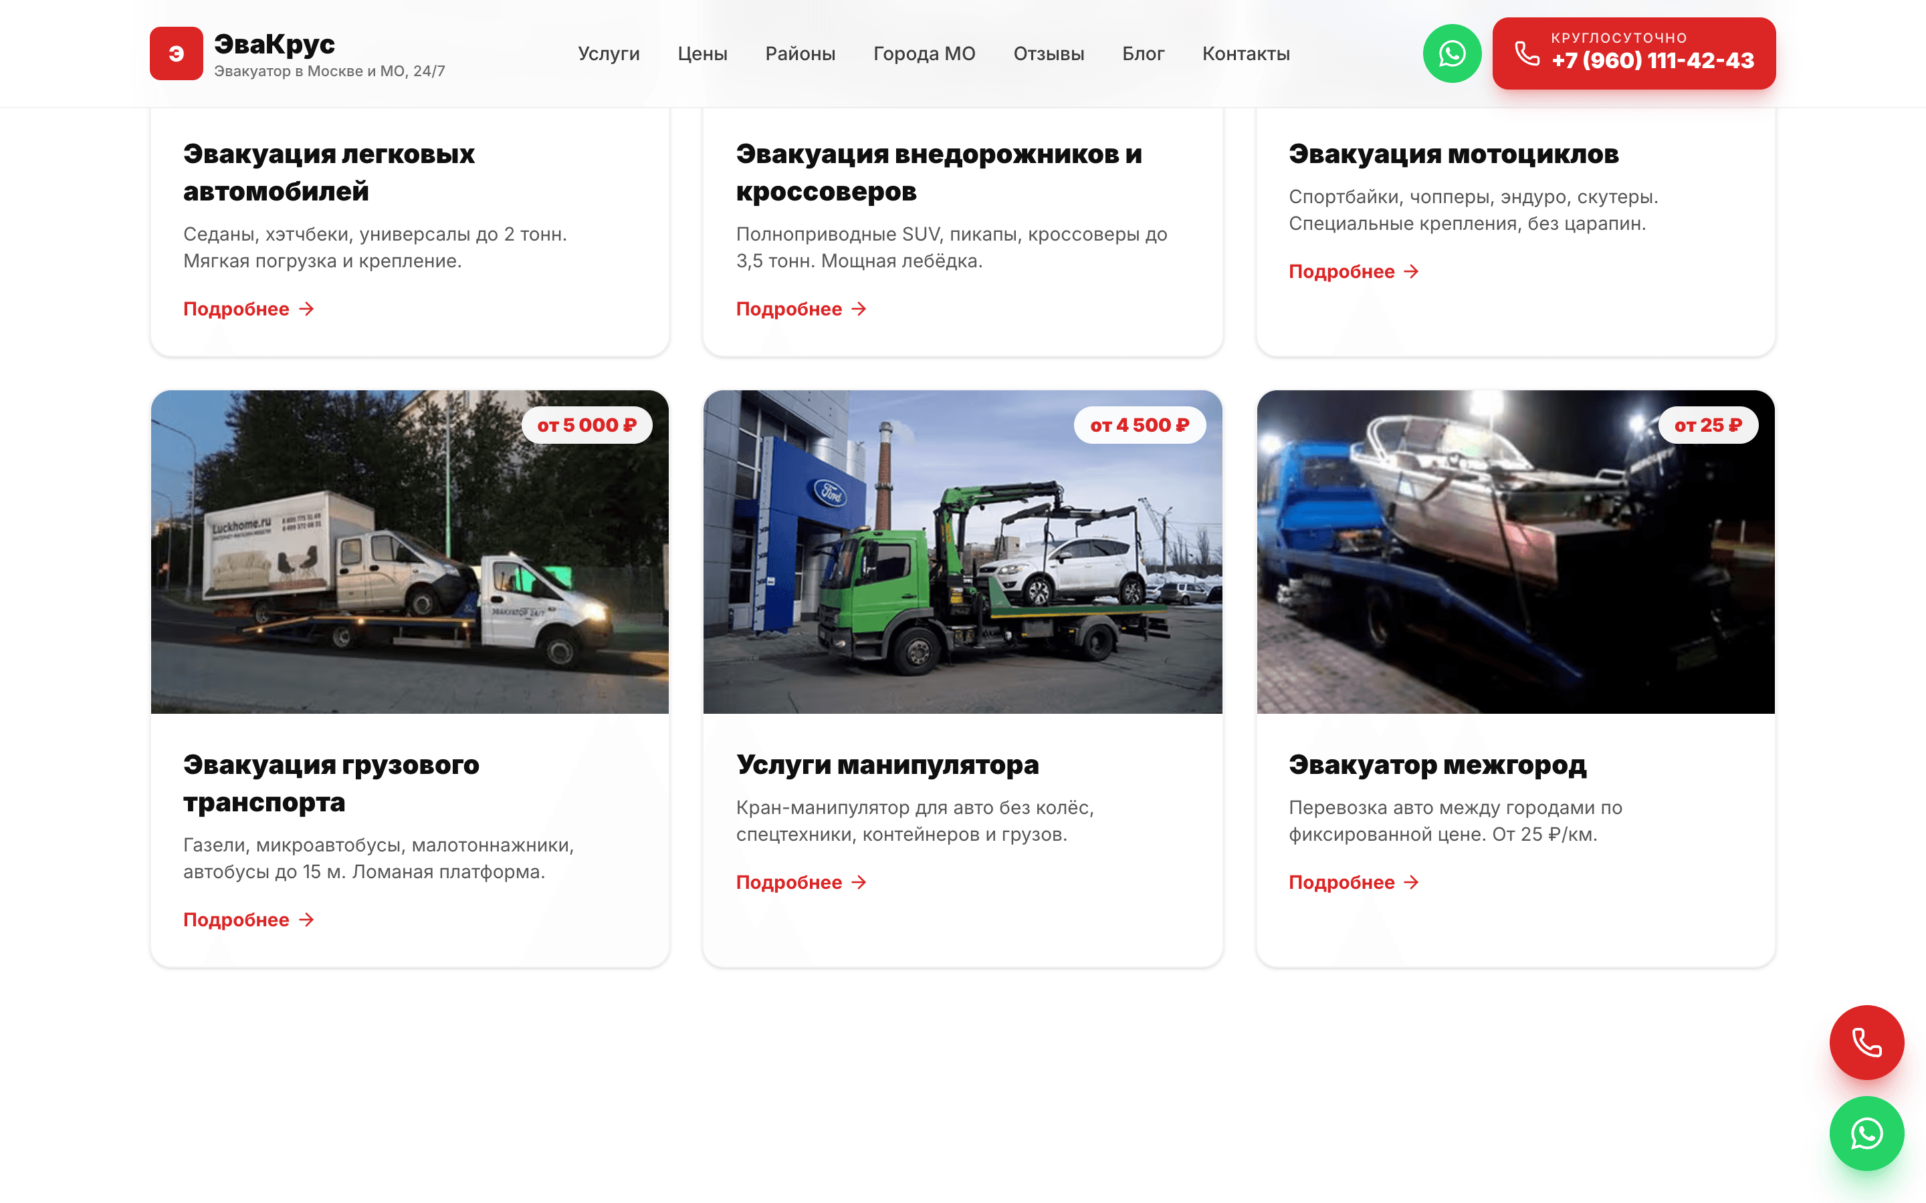Open the floating green WhatsApp button
Image resolution: width=1926 pixels, height=1203 pixels.
[1866, 1133]
